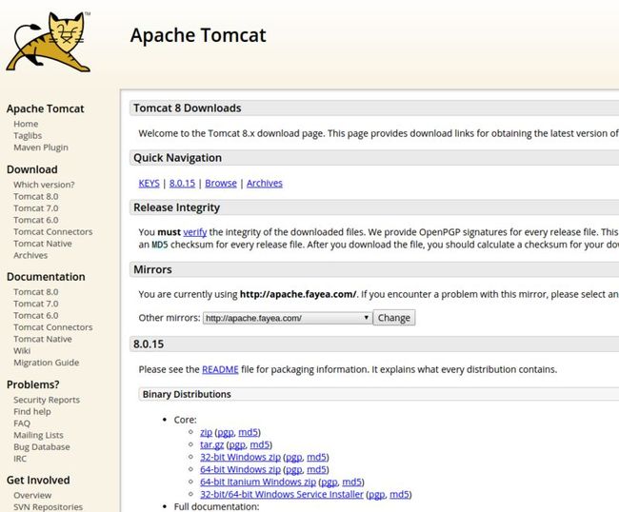This screenshot has width=619, height=512.
Task: Download the 64-bit Windows zip
Action: click(240, 469)
